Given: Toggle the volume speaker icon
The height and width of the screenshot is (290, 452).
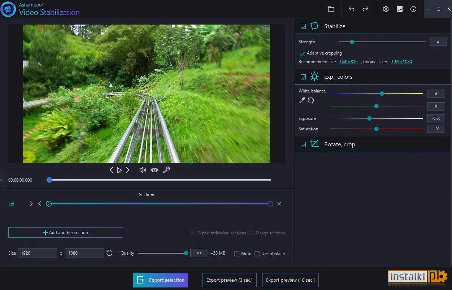Looking at the screenshot, I should click(143, 170).
